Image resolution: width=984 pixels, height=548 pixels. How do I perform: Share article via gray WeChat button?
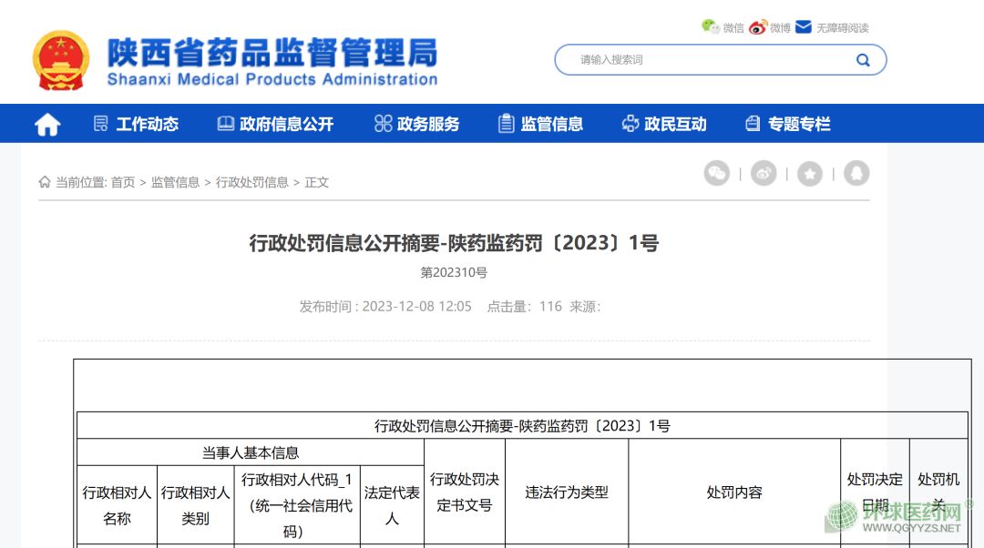pyautogui.click(x=717, y=173)
